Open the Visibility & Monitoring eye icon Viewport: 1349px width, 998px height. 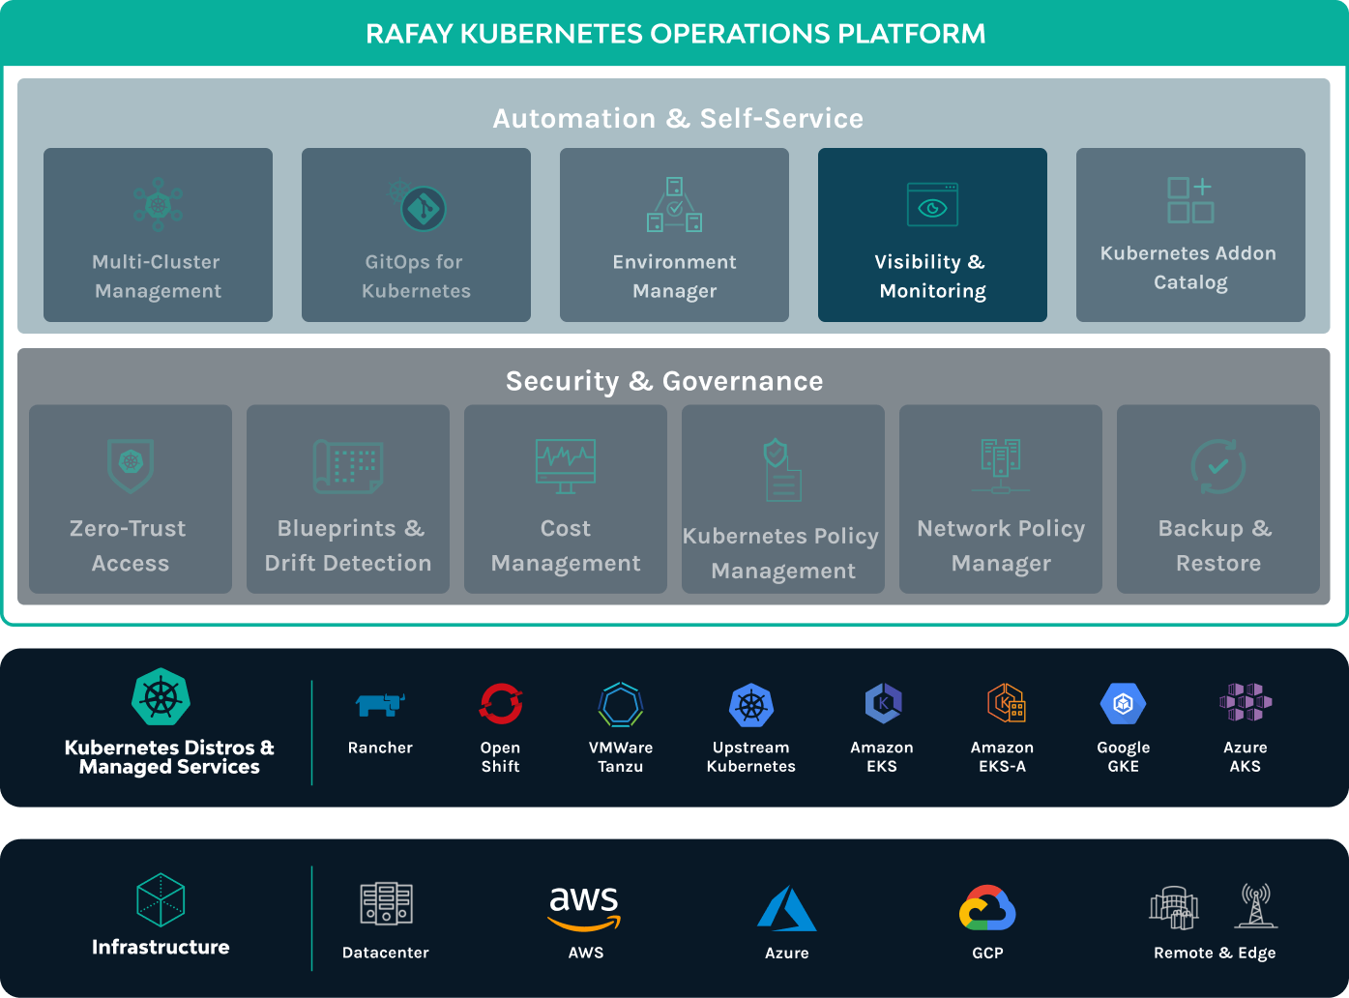(x=932, y=205)
